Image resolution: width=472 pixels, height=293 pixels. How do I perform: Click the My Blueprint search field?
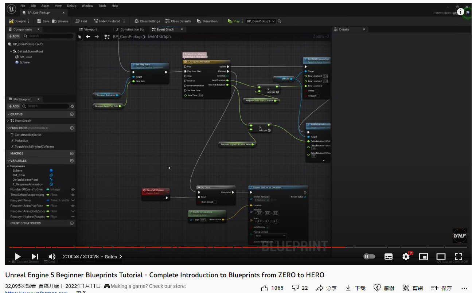(x=46, y=106)
